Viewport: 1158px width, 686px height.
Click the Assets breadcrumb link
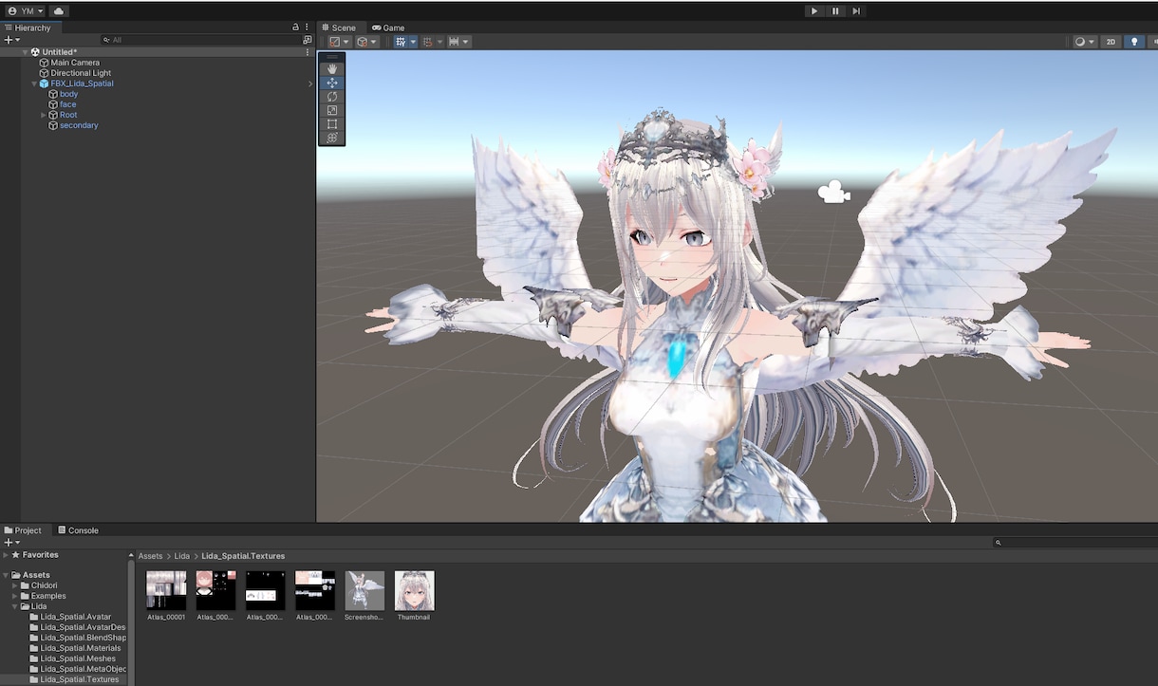(150, 556)
